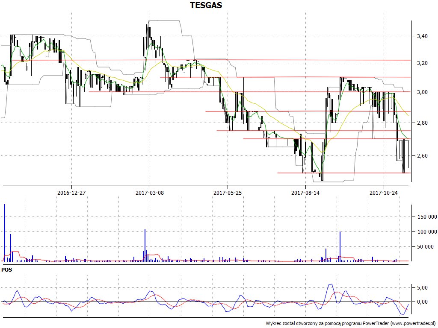Click the 2017-08-14 date label
This screenshot has width=438, height=328.
click(305, 193)
